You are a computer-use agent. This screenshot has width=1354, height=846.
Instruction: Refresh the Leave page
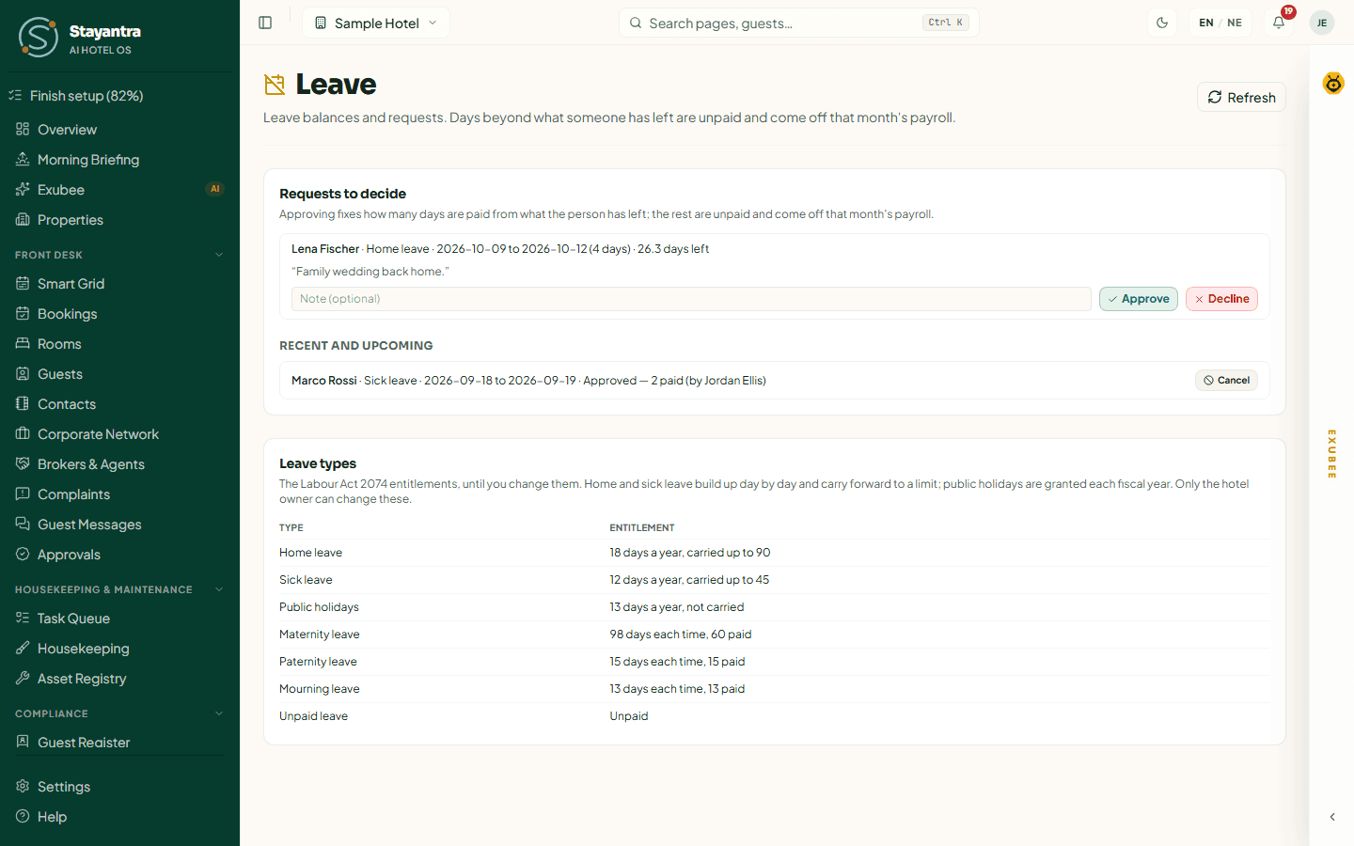coord(1241,98)
